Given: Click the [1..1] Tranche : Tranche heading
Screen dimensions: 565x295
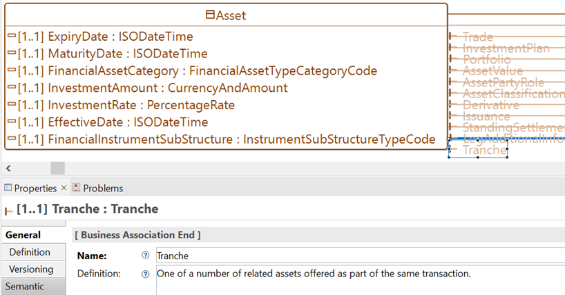Looking at the screenshot, I should click(88, 209).
